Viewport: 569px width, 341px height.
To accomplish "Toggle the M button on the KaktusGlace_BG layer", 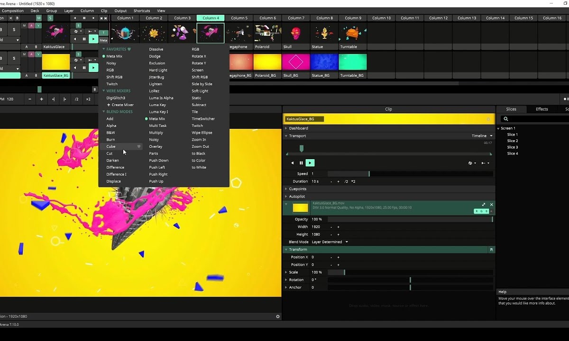I will click(24, 54).
